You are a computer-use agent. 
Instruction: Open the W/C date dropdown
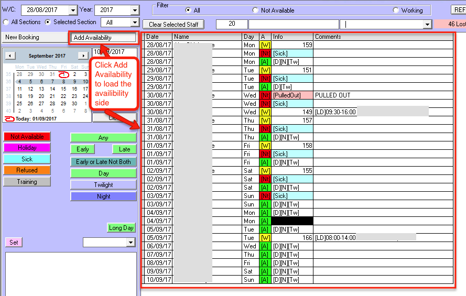[x=72, y=10]
